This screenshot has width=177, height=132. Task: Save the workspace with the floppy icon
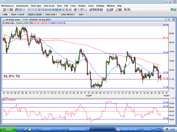pyautogui.click(x=11, y=10)
